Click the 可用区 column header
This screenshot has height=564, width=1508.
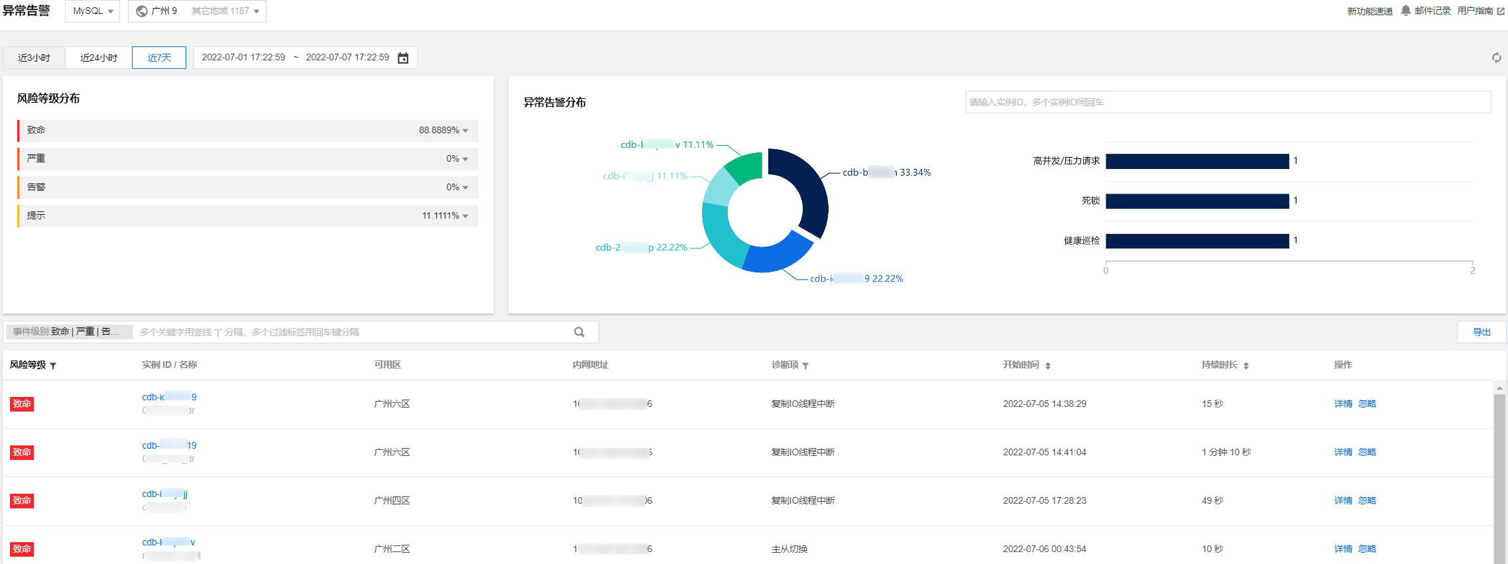[x=387, y=365]
